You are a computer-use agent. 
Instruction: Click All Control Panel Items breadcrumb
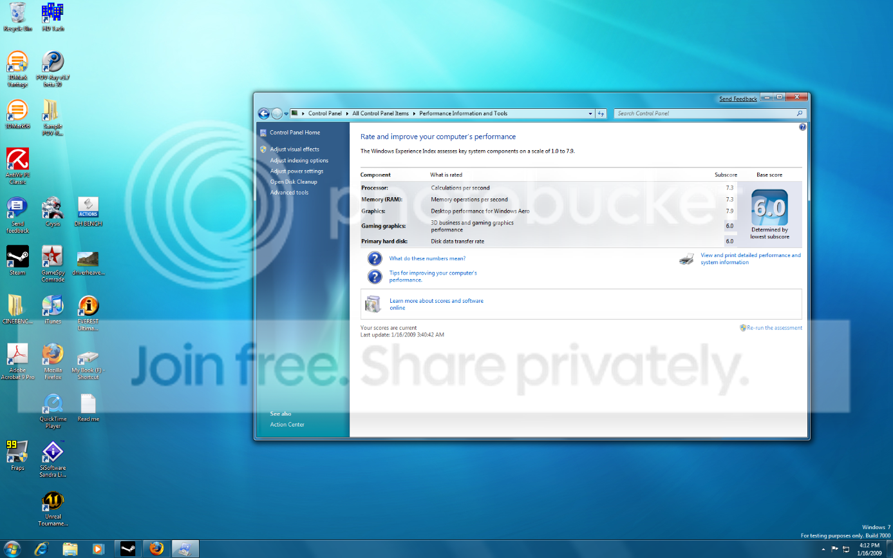(x=381, y=113)
